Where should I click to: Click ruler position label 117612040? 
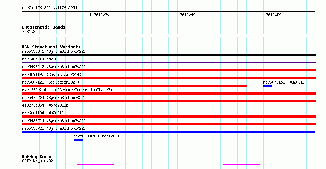click(185, 15)
